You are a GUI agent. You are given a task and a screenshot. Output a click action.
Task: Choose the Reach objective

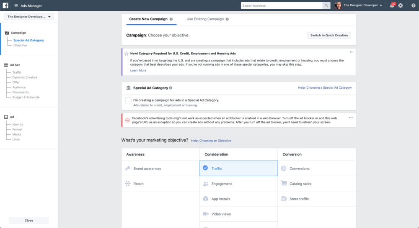coord(160,184)
